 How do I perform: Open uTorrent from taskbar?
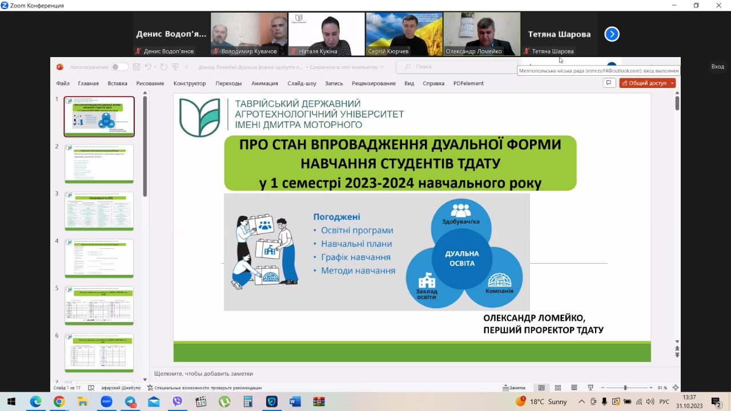click(224, 401)
